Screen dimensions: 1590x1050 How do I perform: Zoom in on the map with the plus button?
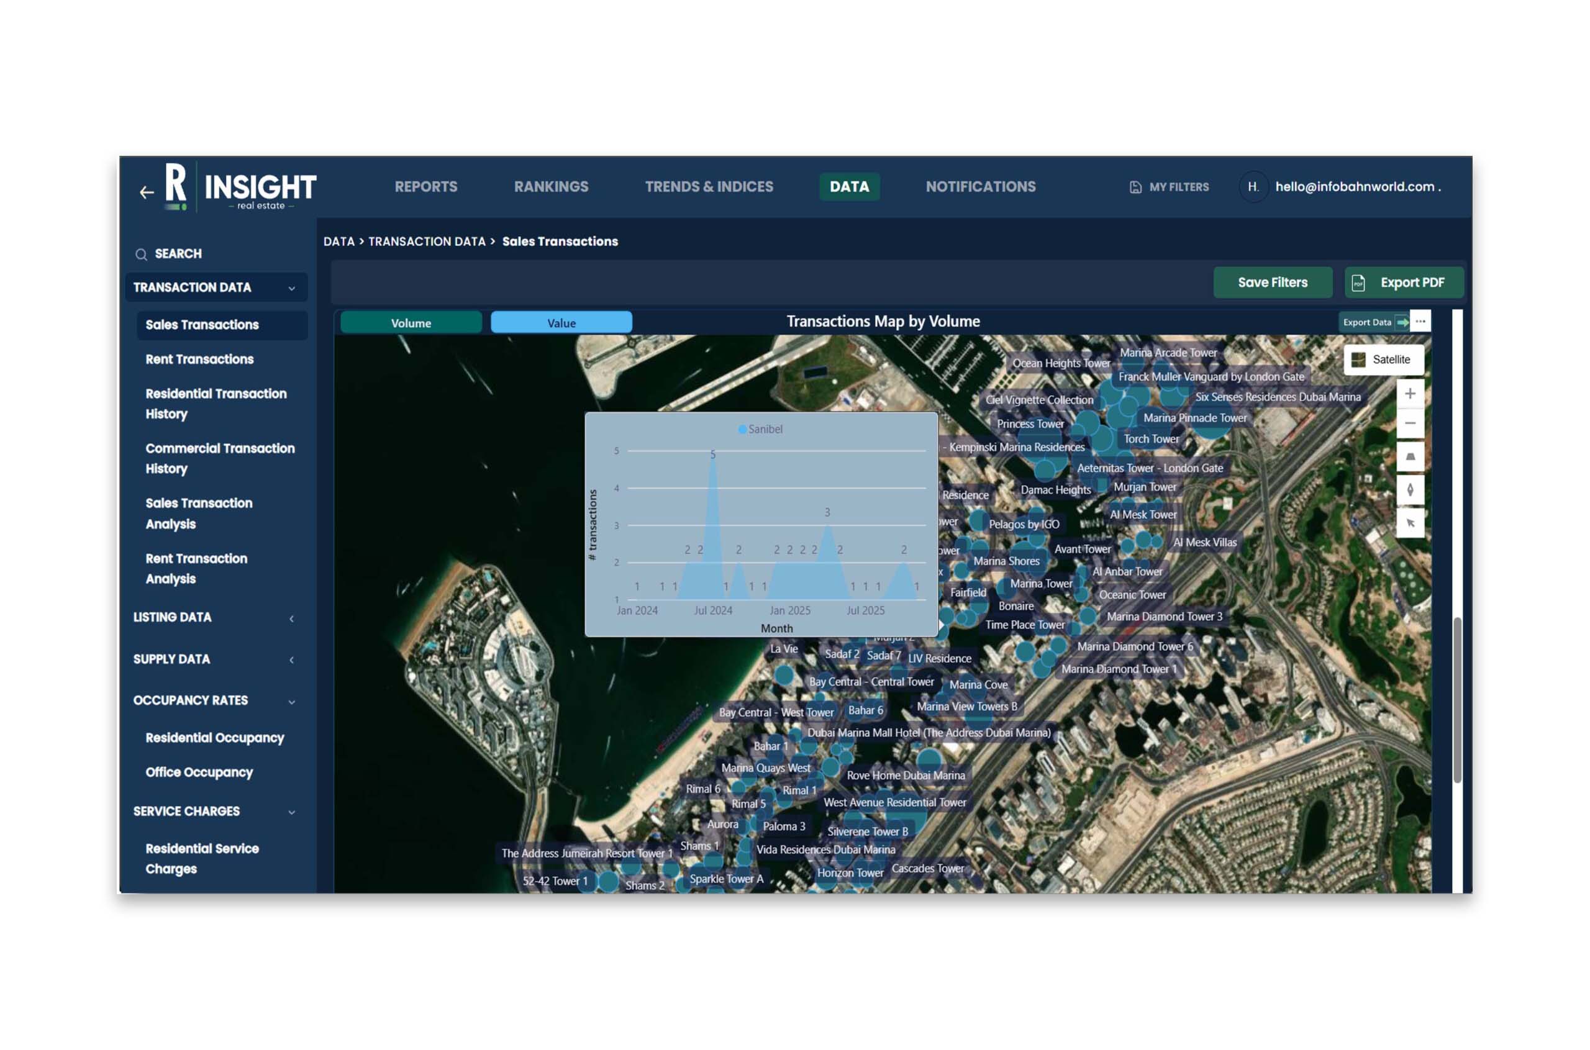[1410, 394]
